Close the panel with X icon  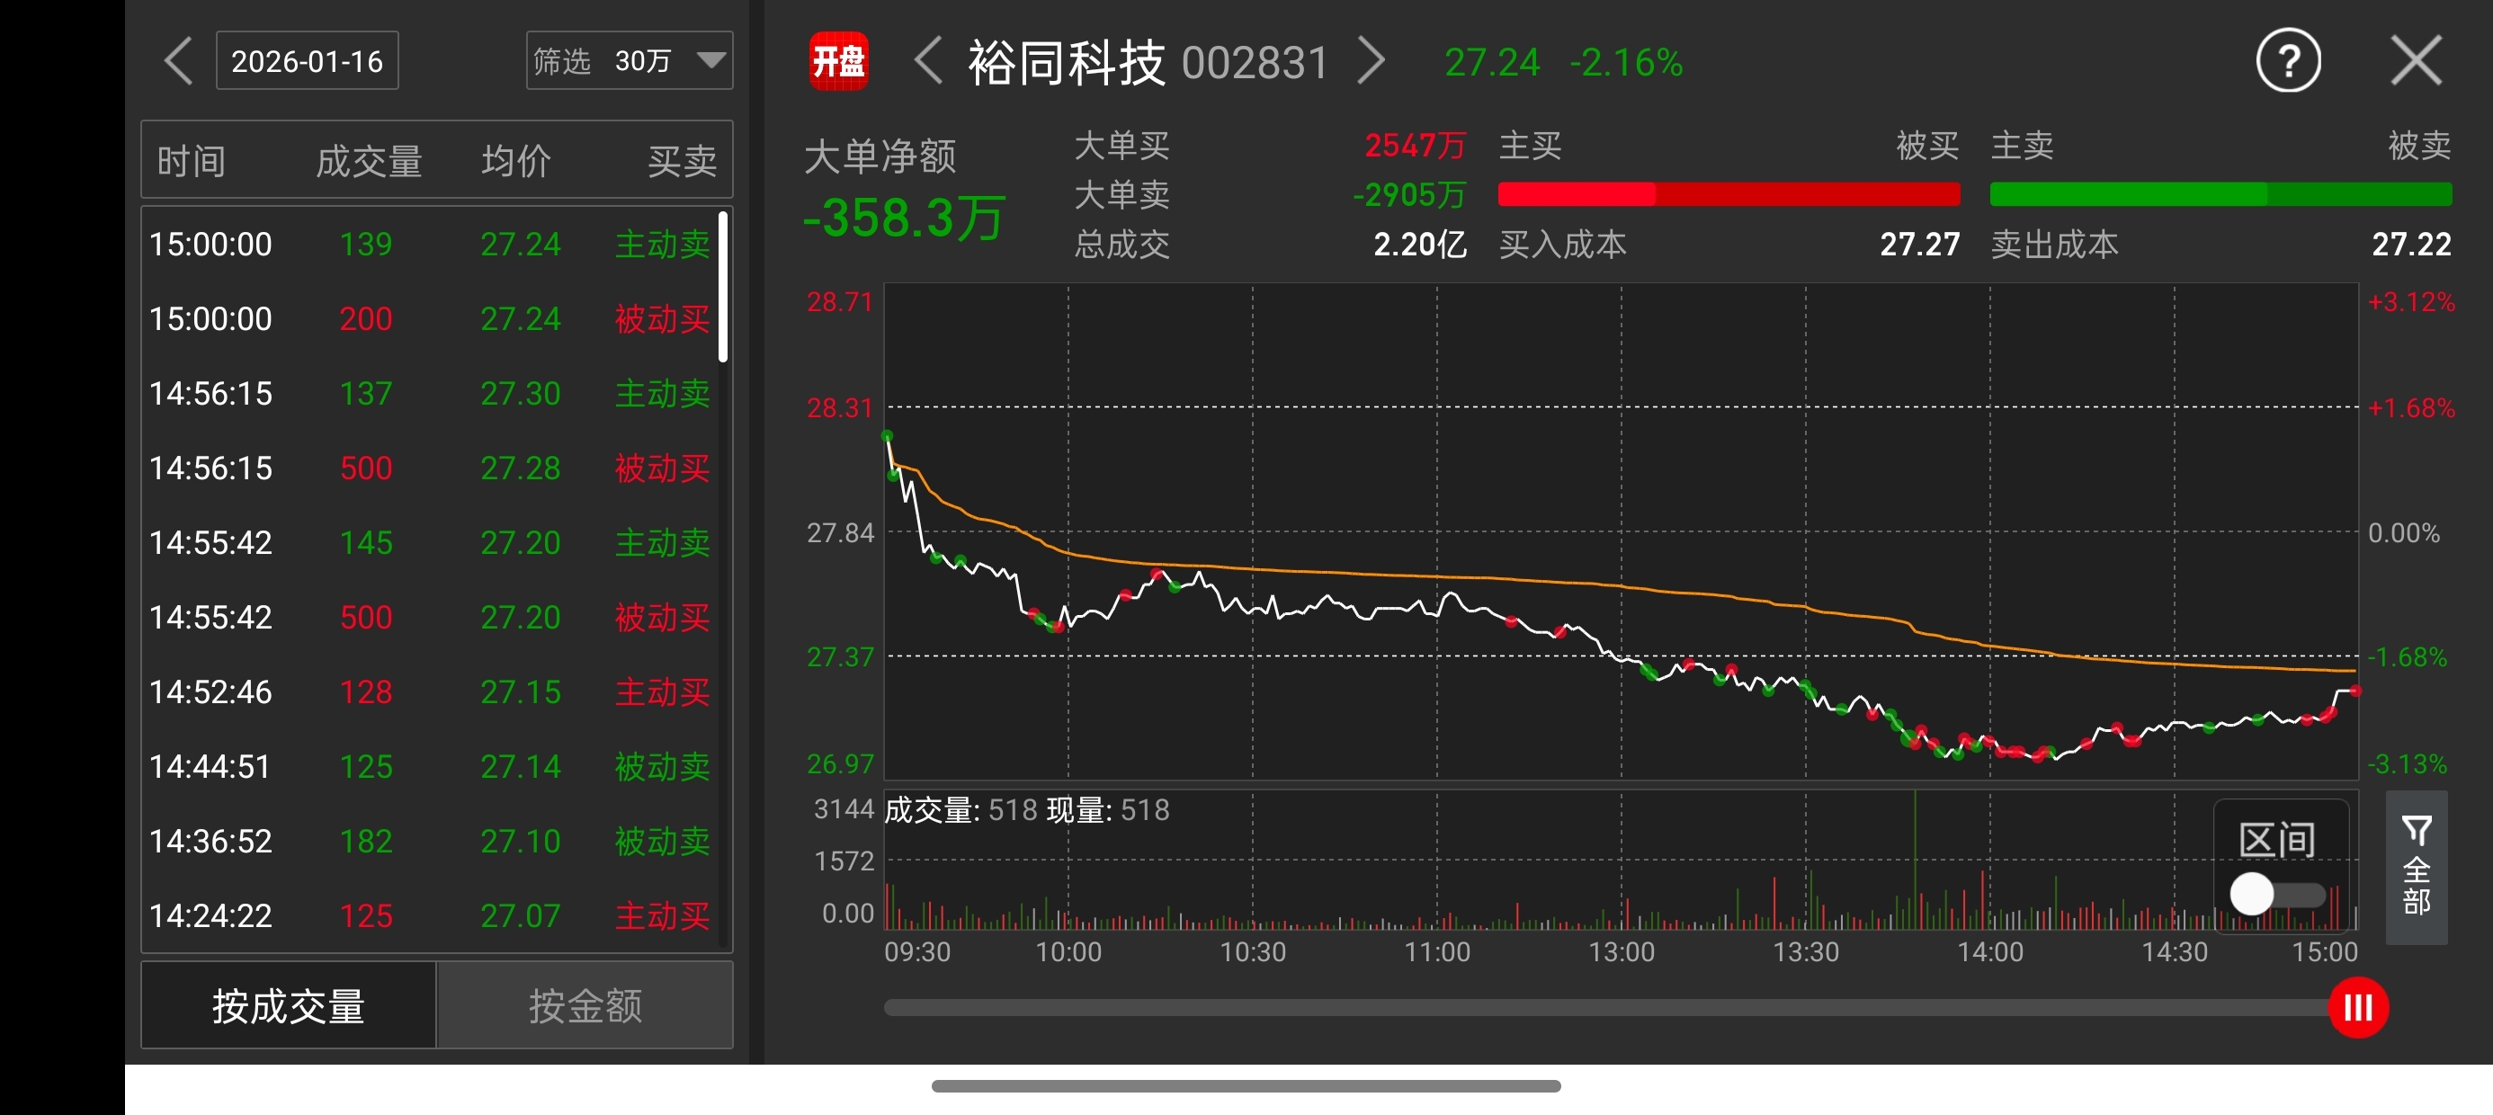point(2417,62)
